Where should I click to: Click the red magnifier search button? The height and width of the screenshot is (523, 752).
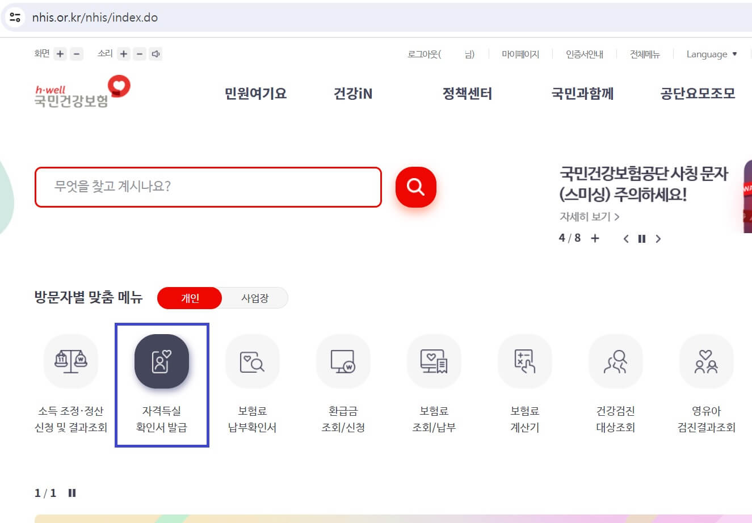(x=416, y=187)
